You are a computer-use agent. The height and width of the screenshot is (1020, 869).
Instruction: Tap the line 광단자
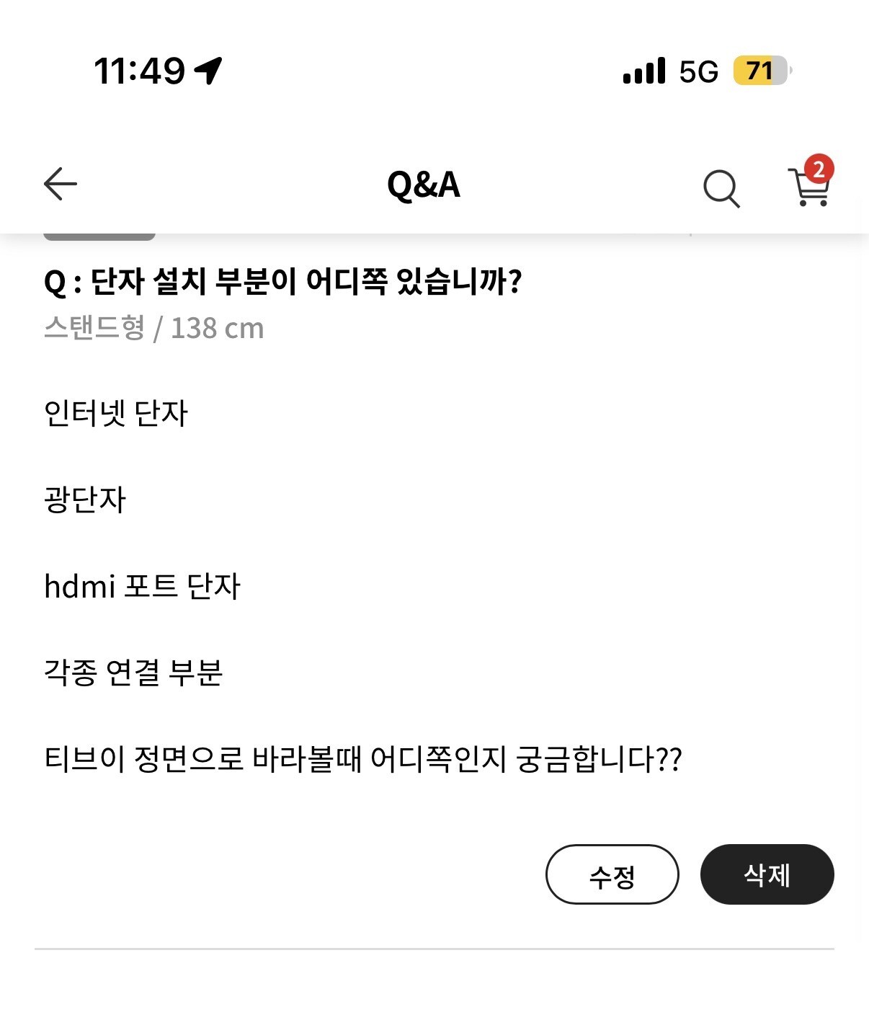click(x=85, y=500)
